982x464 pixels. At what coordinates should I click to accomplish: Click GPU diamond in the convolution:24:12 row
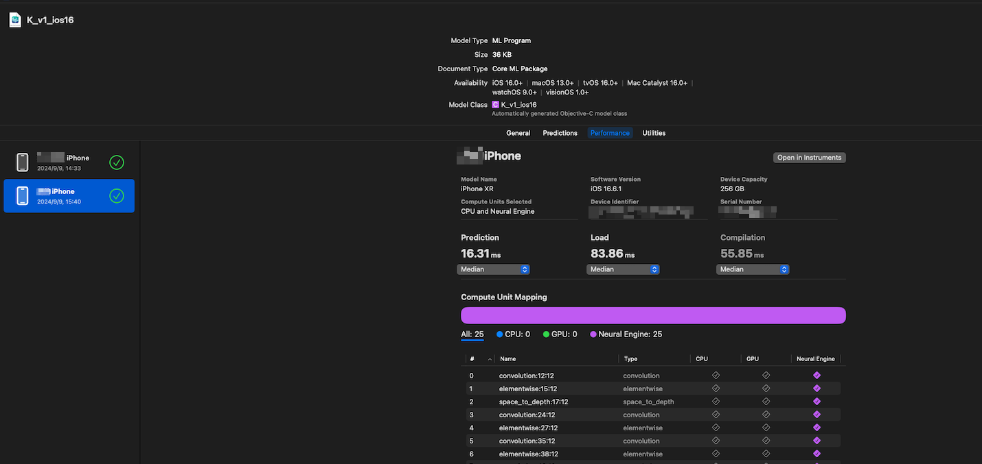[x=766, y=415]
